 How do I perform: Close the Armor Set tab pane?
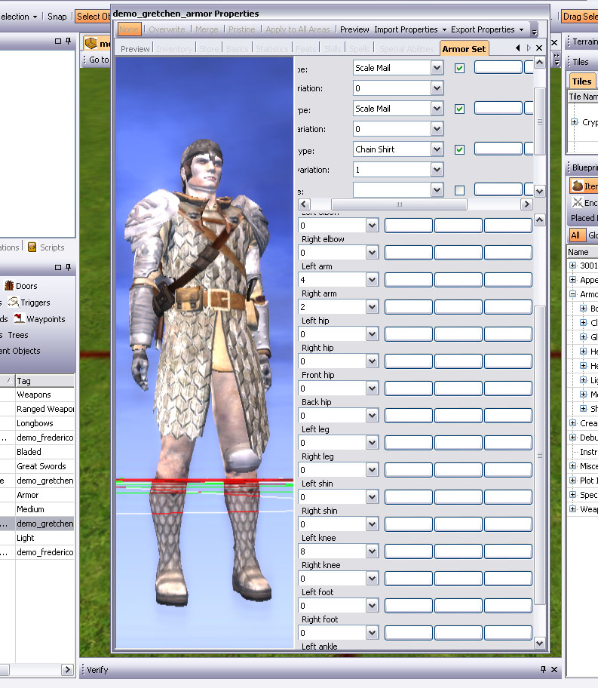tap(539, 48)
